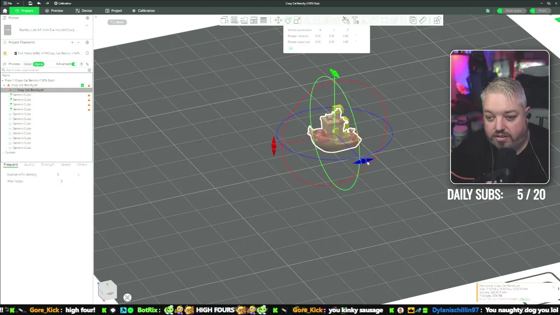
Task: Click the orange settings icon on first Generic-Cube
Action: click(89, 95)
